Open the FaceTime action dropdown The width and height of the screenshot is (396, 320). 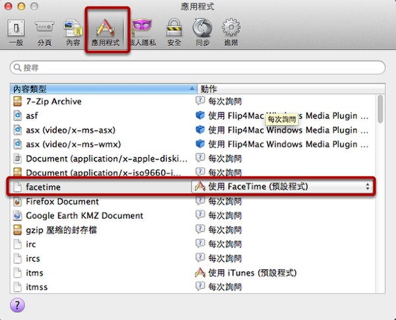(282, 186)
